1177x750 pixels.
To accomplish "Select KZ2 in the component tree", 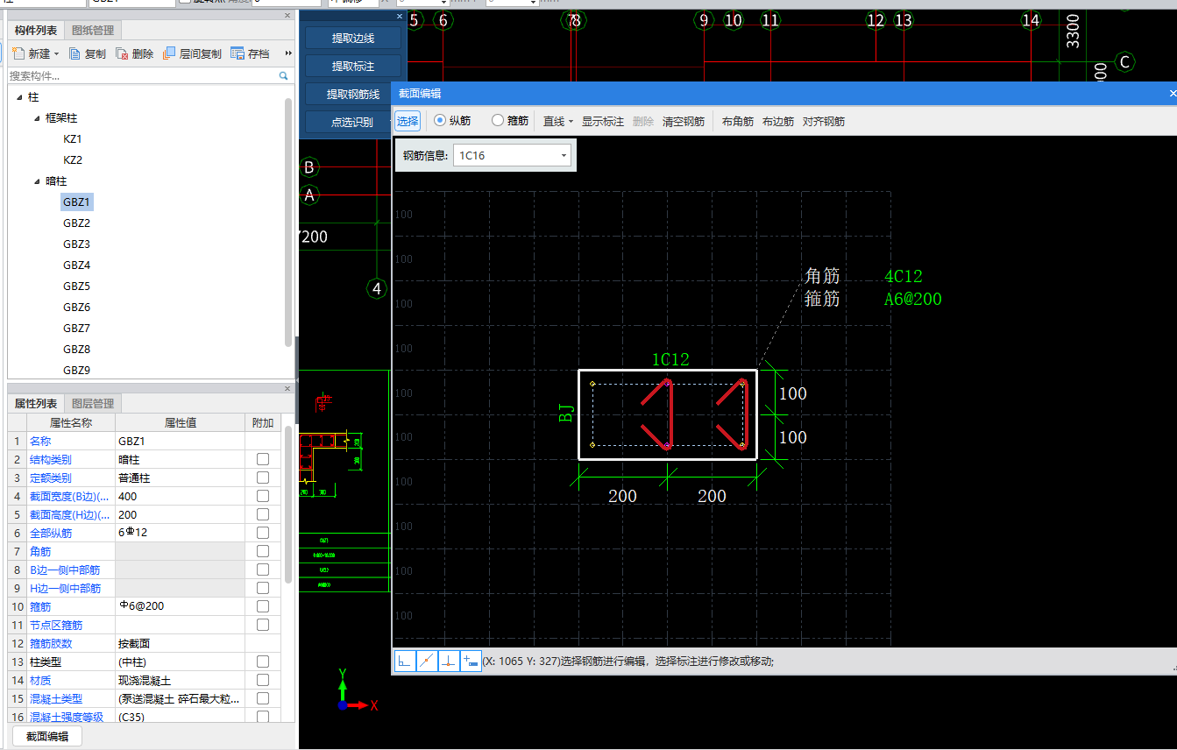I will (73, 160).
